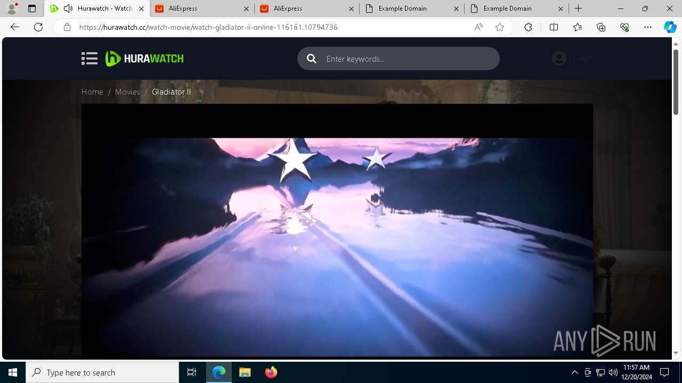The width and height of the screenshot is (682, 383).
Task: Go to Home breadcrumb
Action: coord(92,92)
